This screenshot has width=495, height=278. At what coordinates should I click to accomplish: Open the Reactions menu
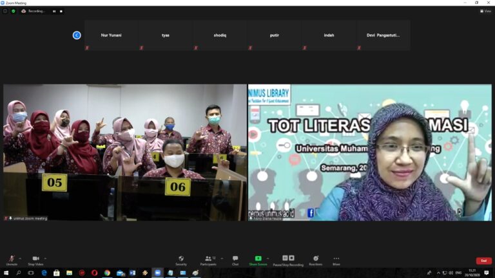point(315,259)
